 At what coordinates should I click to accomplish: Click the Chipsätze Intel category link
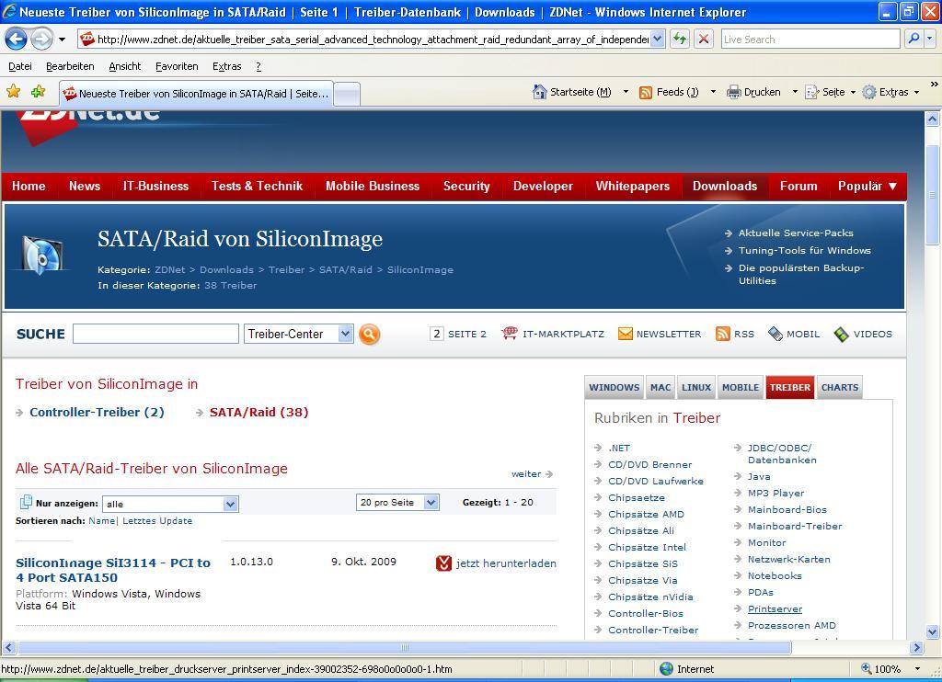point(647,547)
